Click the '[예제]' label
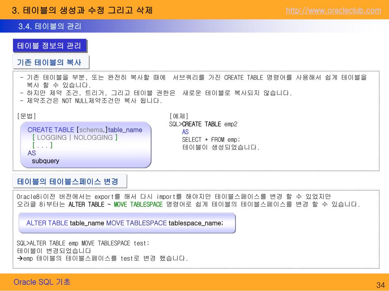Viewport: 389px width, 291px height. tap(179, 116)
